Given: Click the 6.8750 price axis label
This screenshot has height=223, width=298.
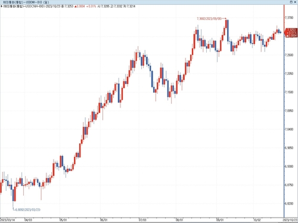Looking at the screenshot, I should pyautogui.click(x=289, y=185).
